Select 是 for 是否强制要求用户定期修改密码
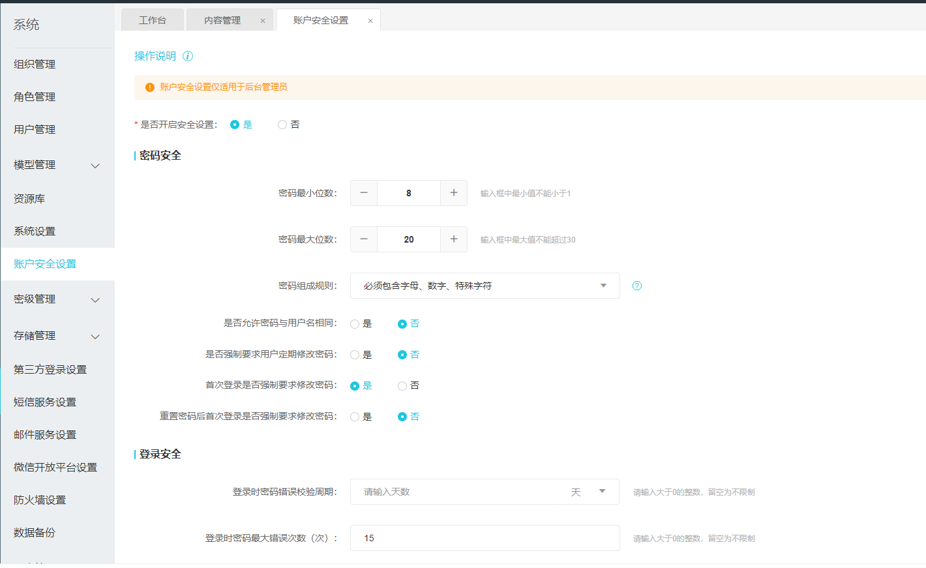The width and height of the screenshot is (926, 568). click(355, 355)
